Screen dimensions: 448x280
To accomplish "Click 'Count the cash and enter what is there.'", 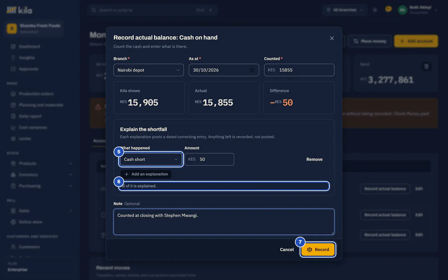I will point(150,46).
